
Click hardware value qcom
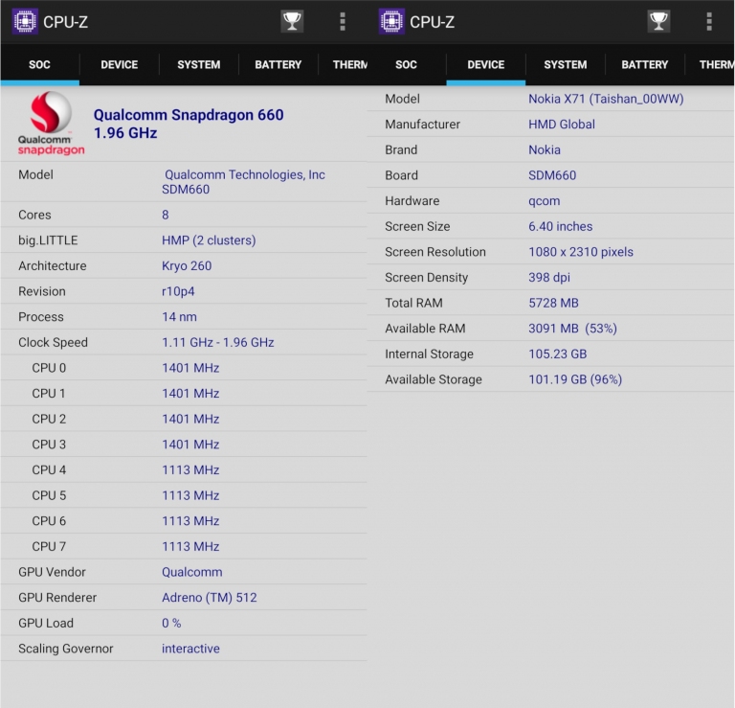pos(545,201)
